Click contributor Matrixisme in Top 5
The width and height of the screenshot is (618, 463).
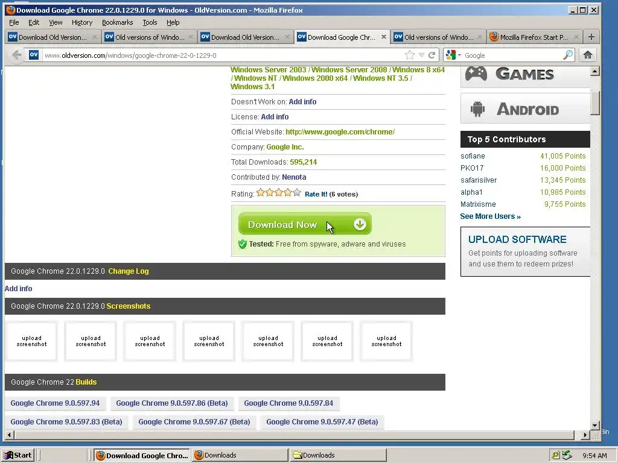point(478,204)
